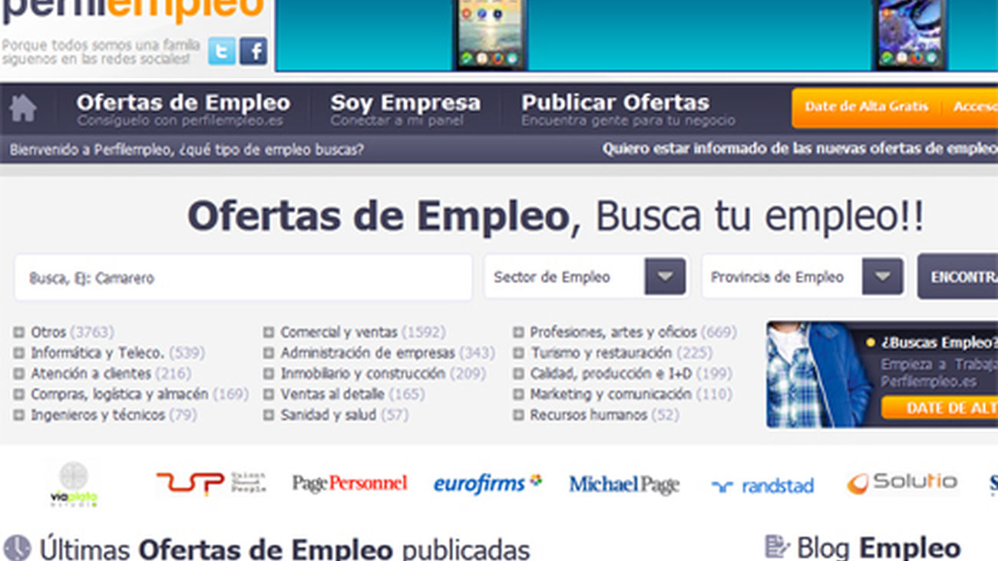Open the Soy Empresa menu
Image resolution: width=998 pixels, height=561 pixels.
pos(405,101)
